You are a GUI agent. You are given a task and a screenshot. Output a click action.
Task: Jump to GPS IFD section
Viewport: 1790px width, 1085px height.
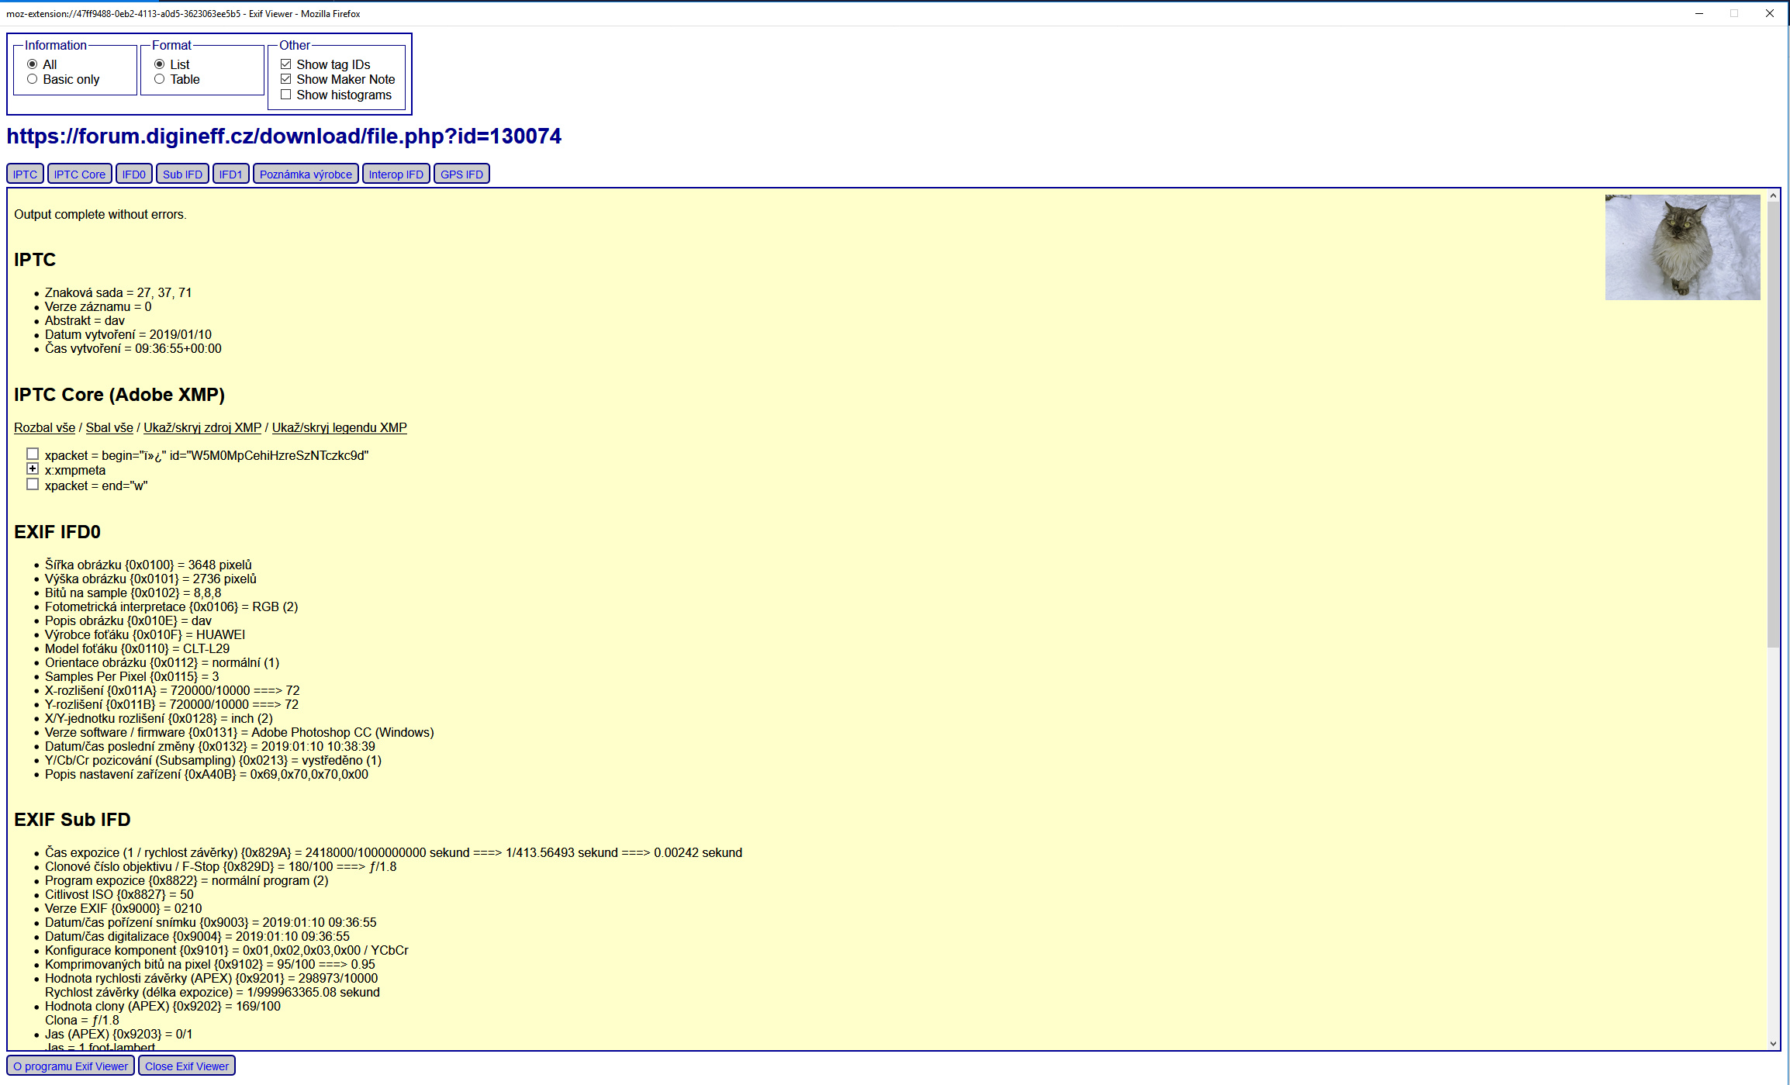tap(461, 174)
